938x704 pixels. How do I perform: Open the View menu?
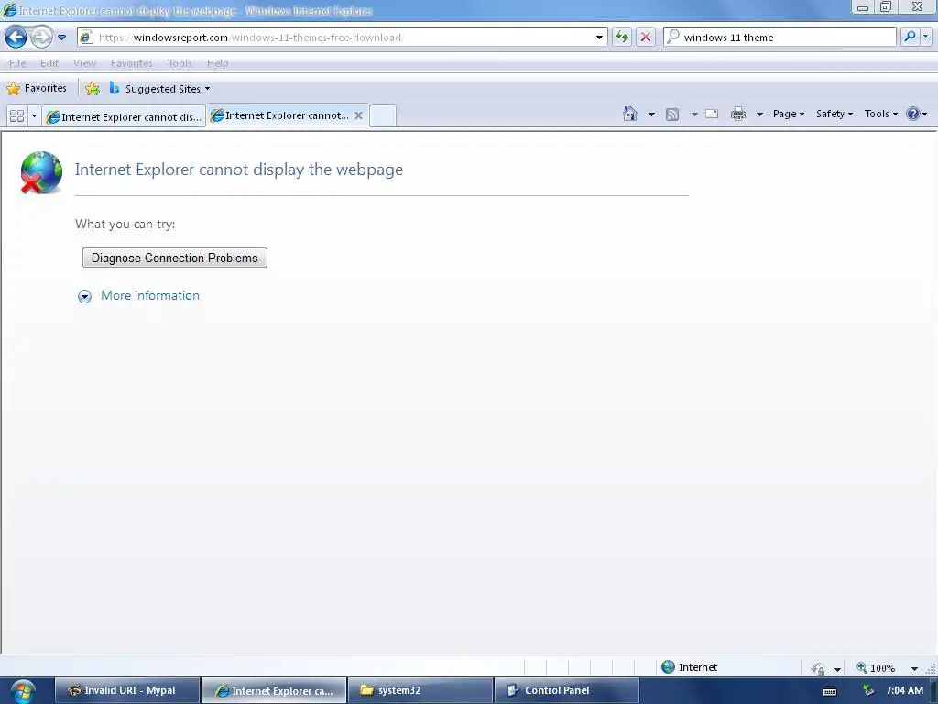tap(84, 63)
